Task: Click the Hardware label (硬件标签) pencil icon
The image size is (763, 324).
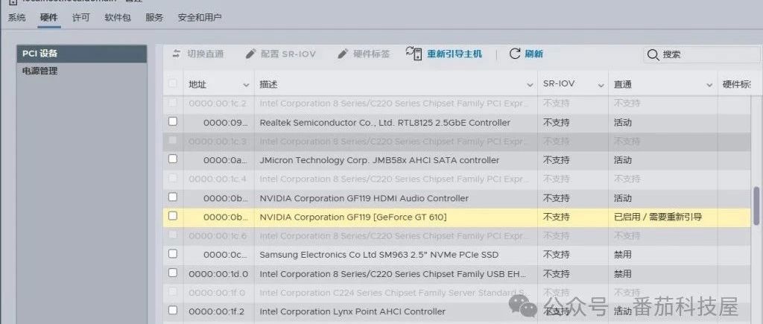Action: (343, 54)
